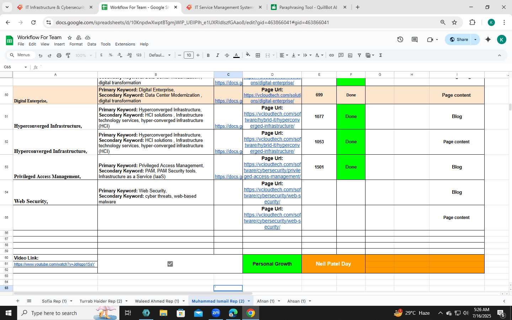Click the Create a filter icon
This screenshot has width=512, height=320.
[359, 55]
